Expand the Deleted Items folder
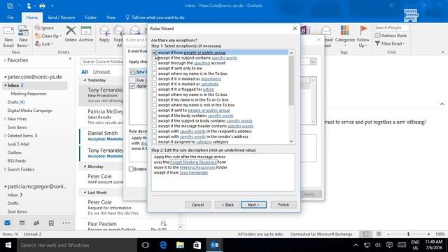This screenshot has height=252, width=448. click(x=5, y=136)
